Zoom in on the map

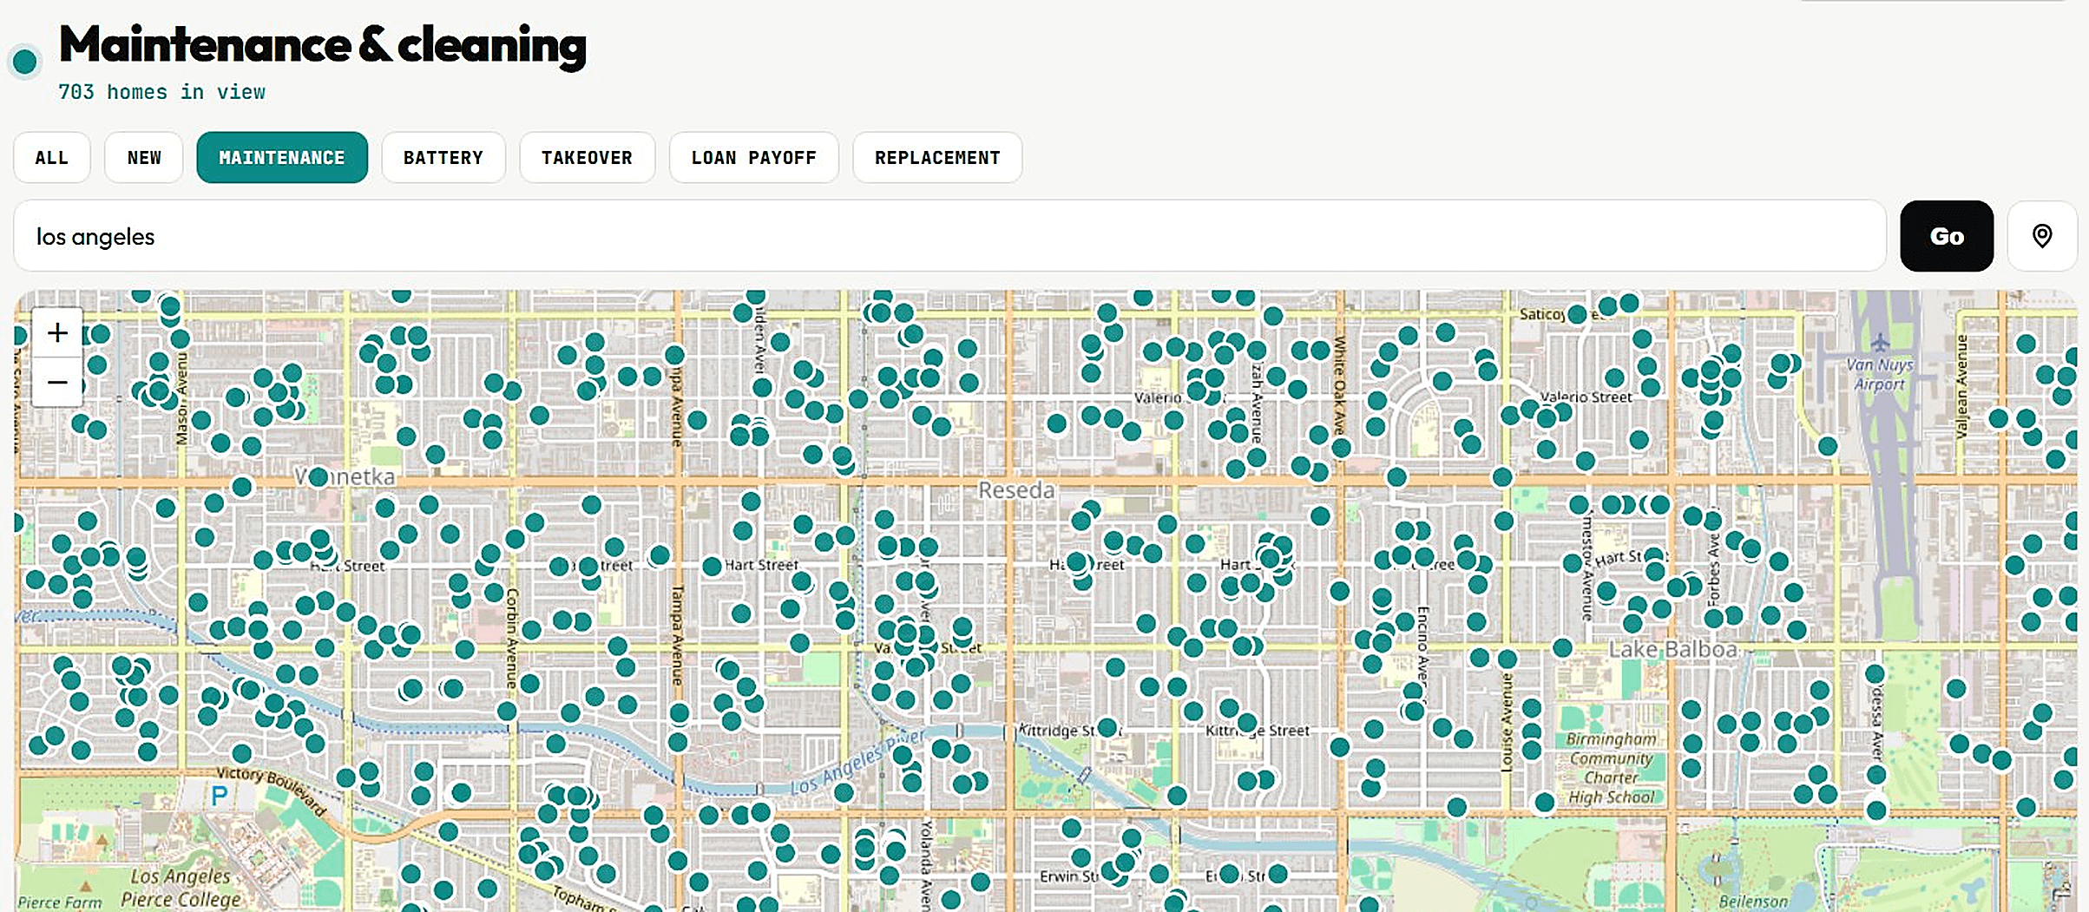click(57, 332)
